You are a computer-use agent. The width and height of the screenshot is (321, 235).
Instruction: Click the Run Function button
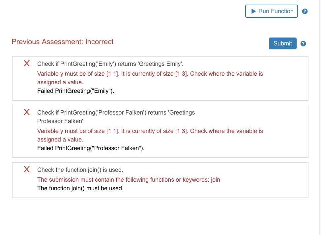pos(272,11)
